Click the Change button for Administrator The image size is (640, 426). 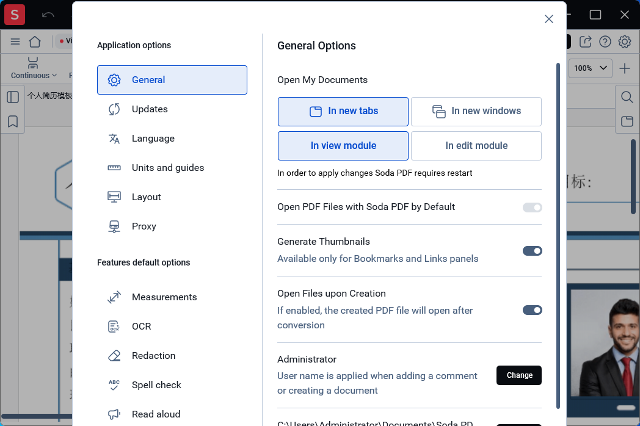[x=518, y=375]
